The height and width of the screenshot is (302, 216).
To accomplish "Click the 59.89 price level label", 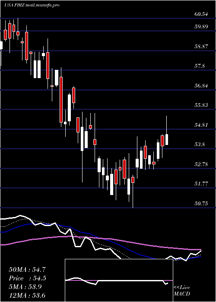I will coord(201,27).
